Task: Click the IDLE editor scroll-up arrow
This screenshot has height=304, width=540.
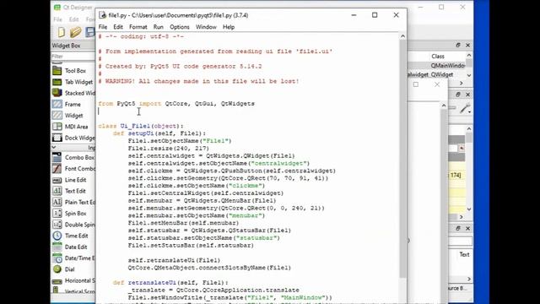Action: coord(402,36)
